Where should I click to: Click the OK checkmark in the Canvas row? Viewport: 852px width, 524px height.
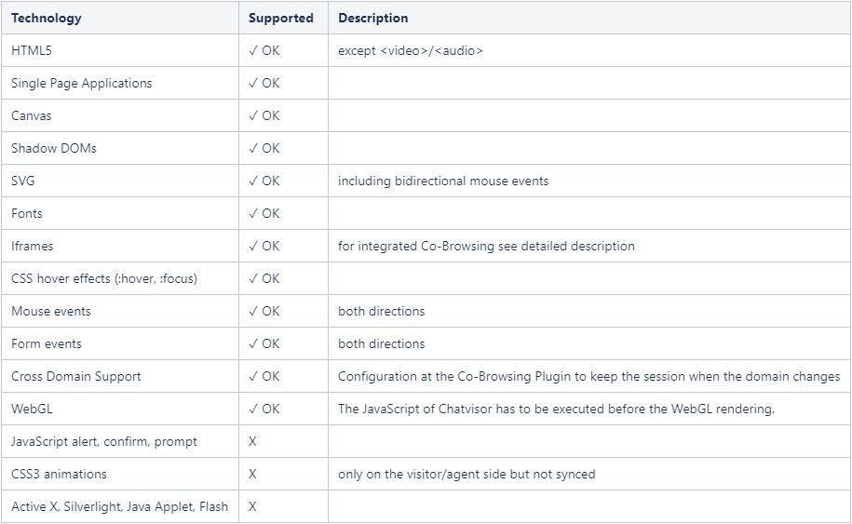tap(264, 115)
